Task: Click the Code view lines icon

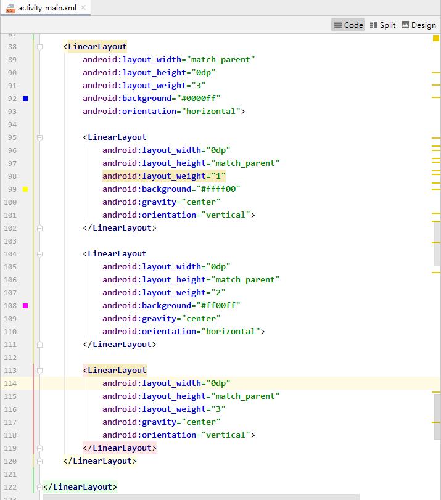Action: (x=337, y=25)
